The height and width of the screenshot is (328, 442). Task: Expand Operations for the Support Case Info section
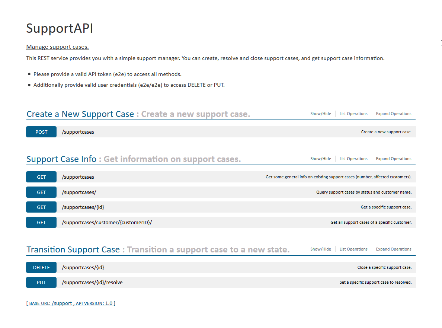pyautogui.click(x=393, y=159)
